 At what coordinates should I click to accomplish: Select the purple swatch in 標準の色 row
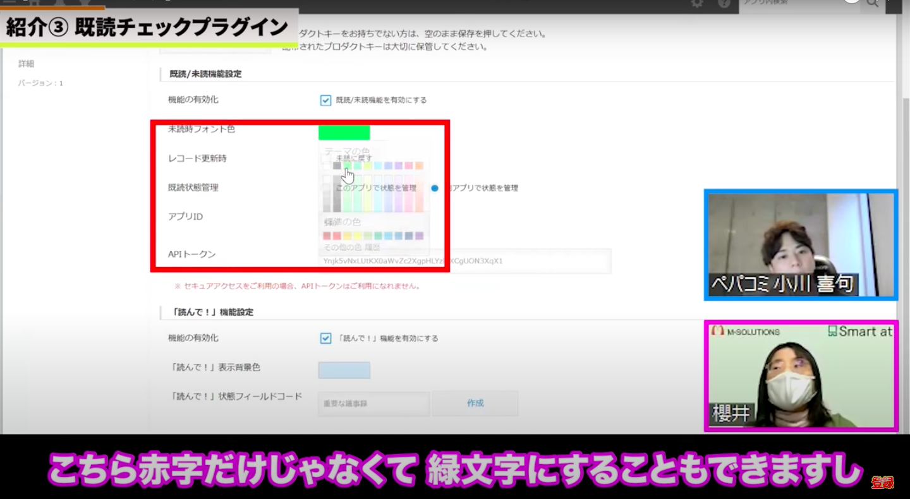point(419,236)
